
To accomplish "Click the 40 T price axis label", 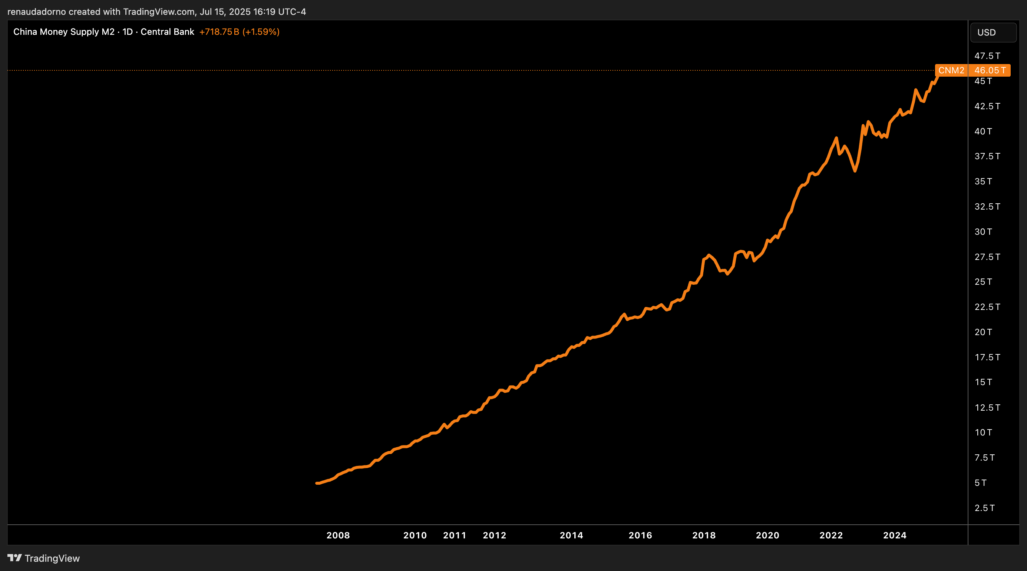I will pos(983,131).
